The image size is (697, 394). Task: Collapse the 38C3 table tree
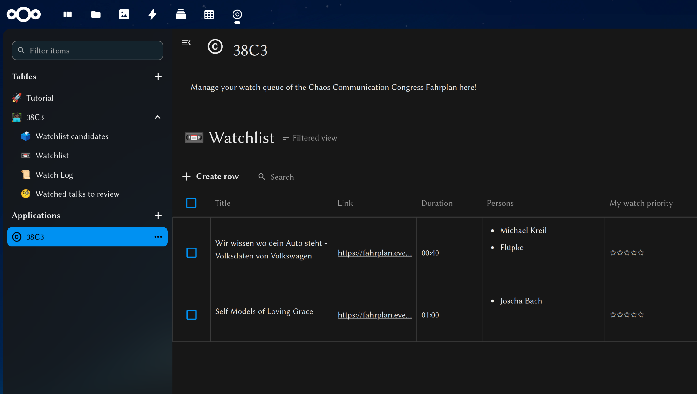(x=158, y=117)
